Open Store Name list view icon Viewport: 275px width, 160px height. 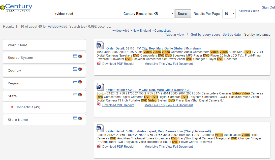point(75,118)
